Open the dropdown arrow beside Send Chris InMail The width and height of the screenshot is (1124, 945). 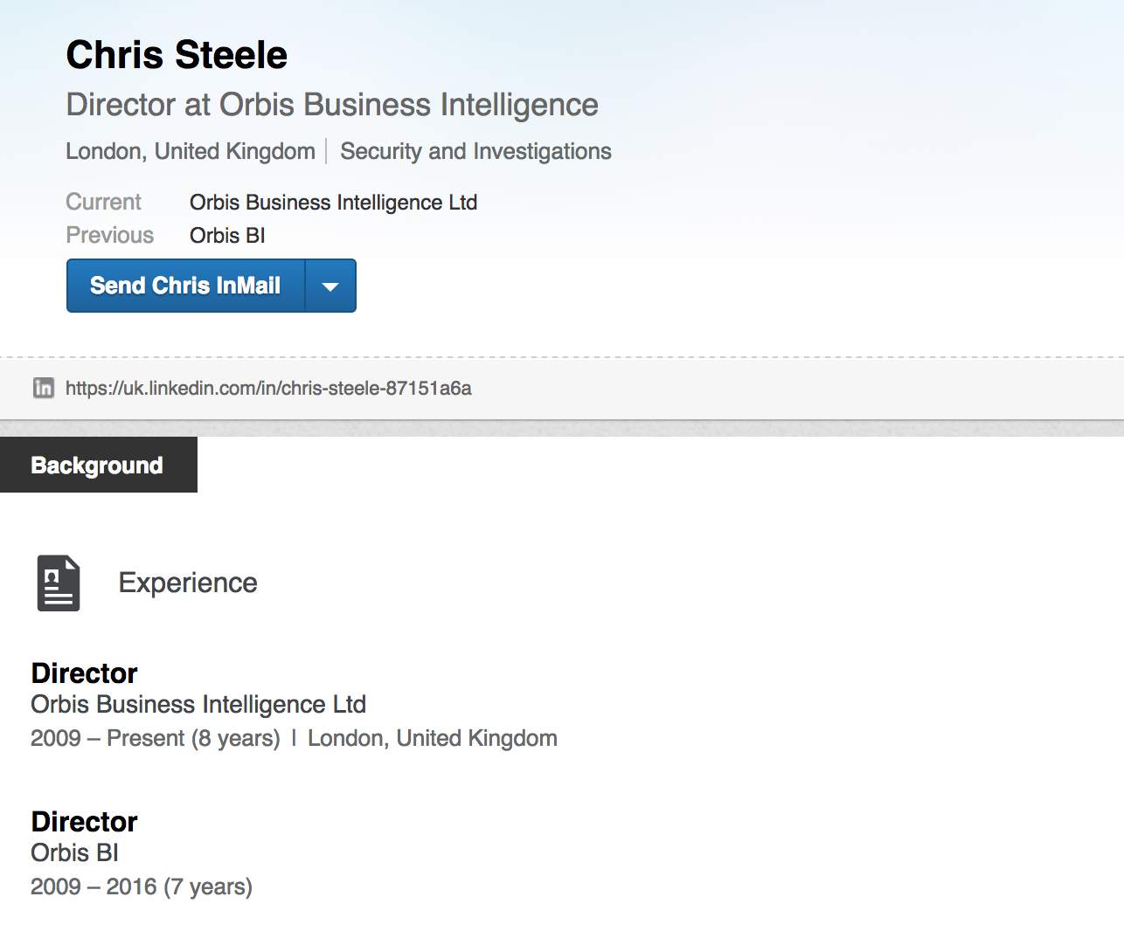[x=330, y=286]
